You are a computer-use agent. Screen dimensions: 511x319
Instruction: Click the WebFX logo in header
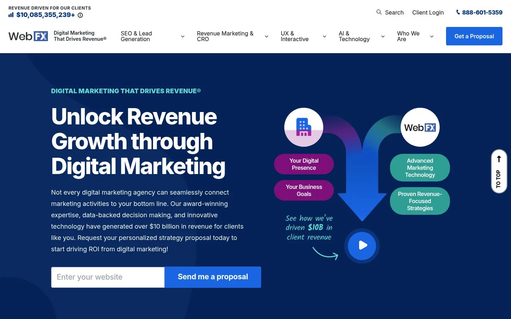28,36
